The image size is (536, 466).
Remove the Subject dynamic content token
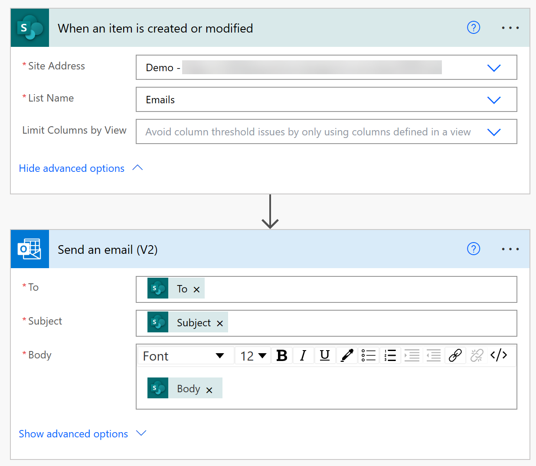(x=219, y=322)
